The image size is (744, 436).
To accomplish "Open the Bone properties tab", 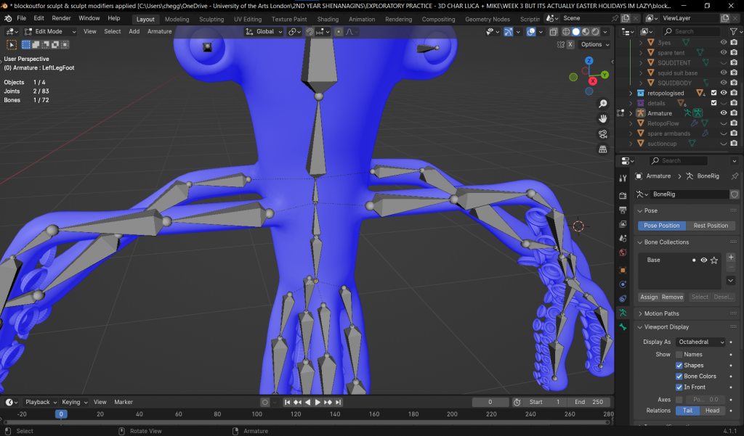I will coord(623,327).
